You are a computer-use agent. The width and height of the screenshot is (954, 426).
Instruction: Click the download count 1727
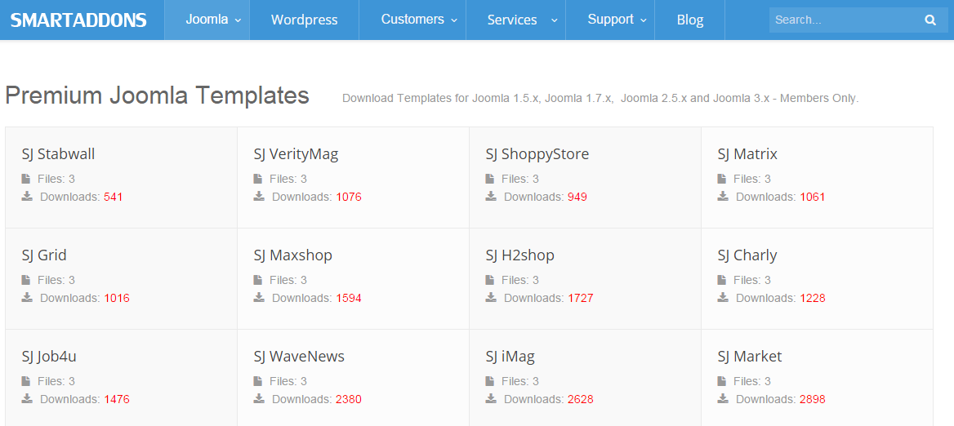click(x=581, y=299)
